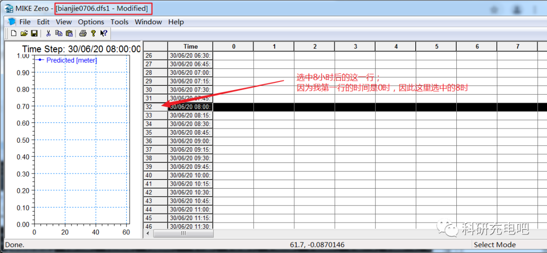Open the Options menu

pos(91,22)
